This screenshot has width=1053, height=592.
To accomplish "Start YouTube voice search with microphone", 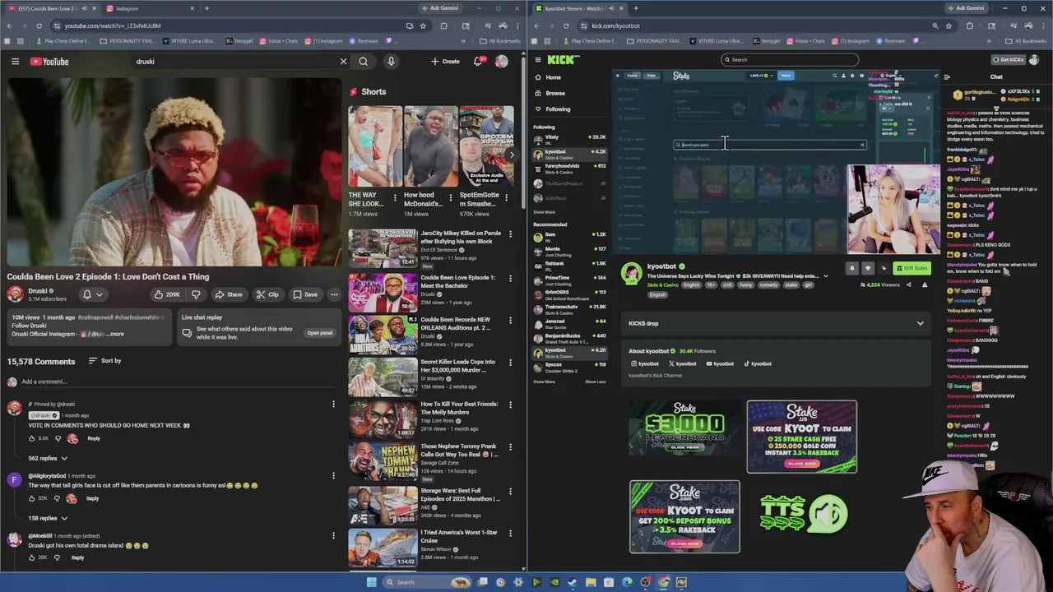I will pos(391,62).
